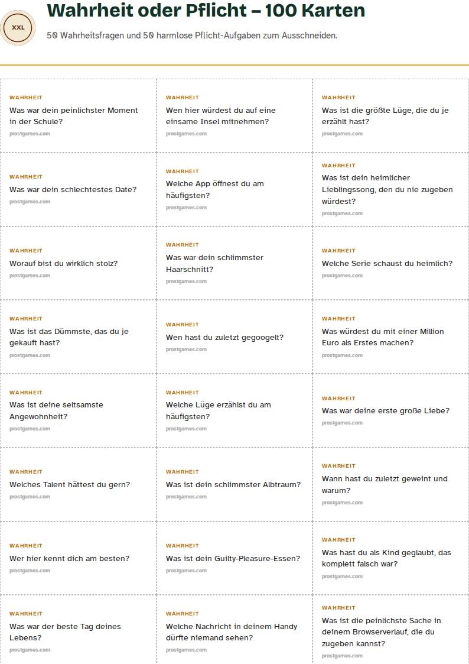Viewport: 469px width, 664px height.
Task: Select the 'peinlichster Moment in der Schule' card
Action: coord(78,116)
